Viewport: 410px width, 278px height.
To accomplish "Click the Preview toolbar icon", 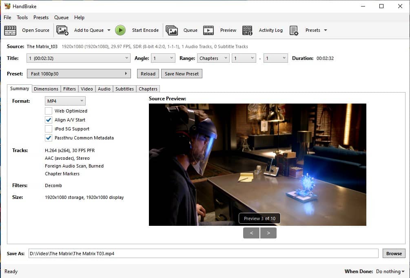I will 208,30.
